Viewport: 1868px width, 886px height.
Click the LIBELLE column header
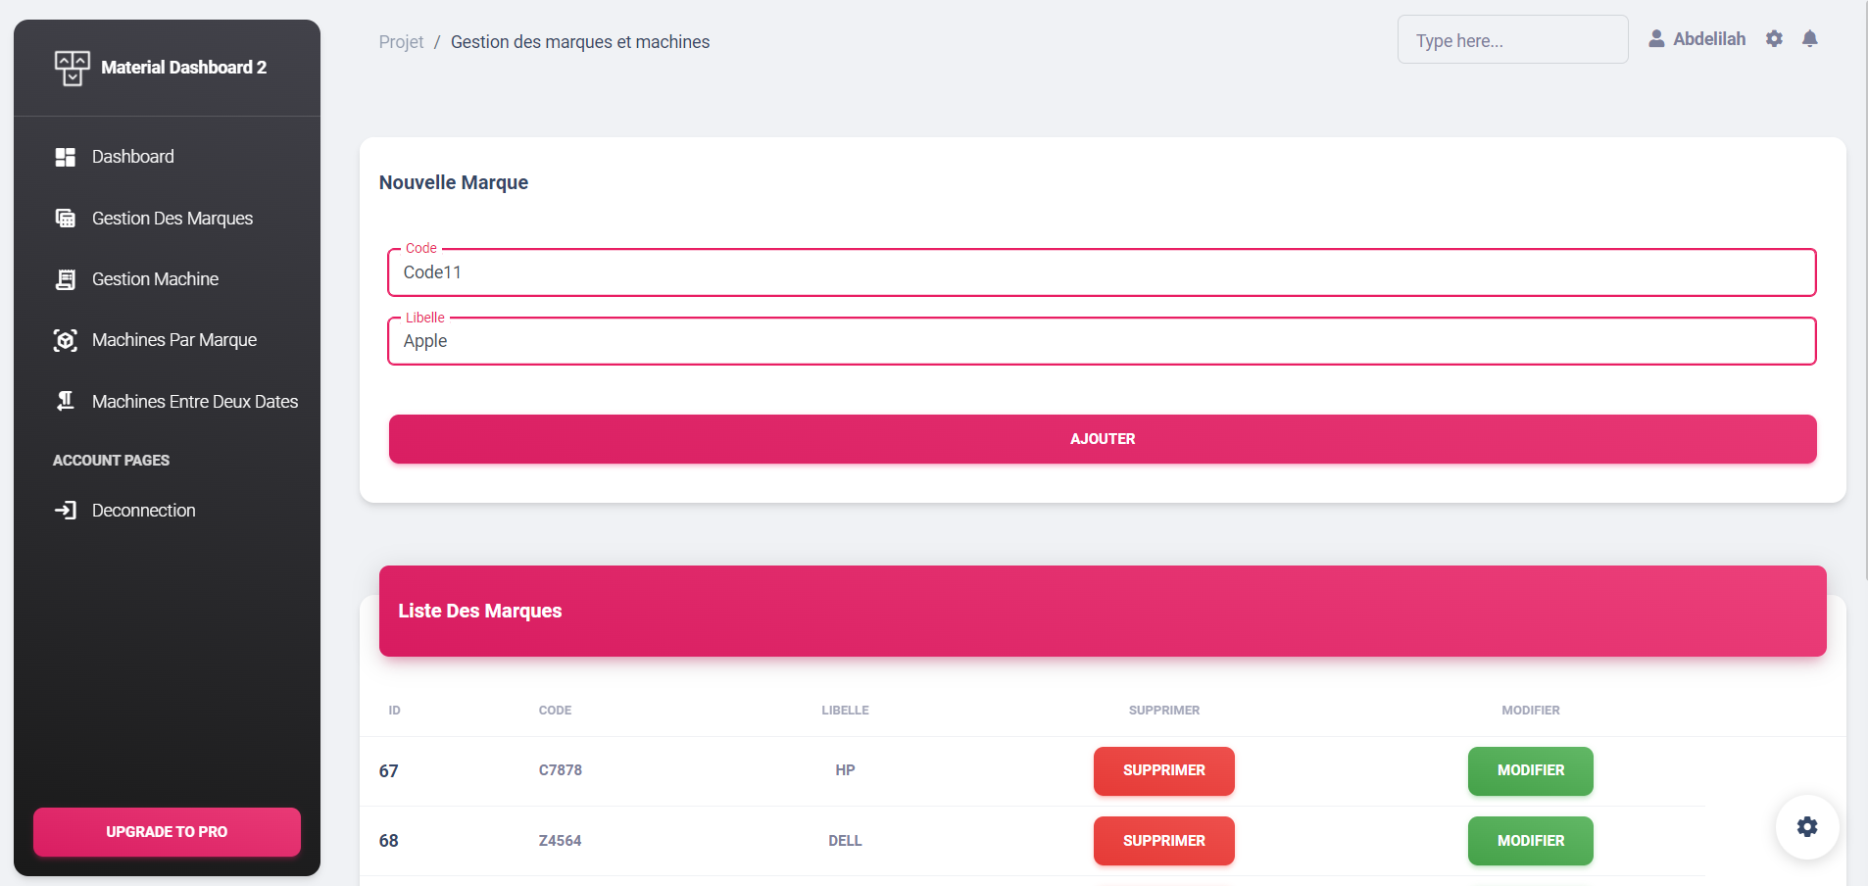[845, 711]
